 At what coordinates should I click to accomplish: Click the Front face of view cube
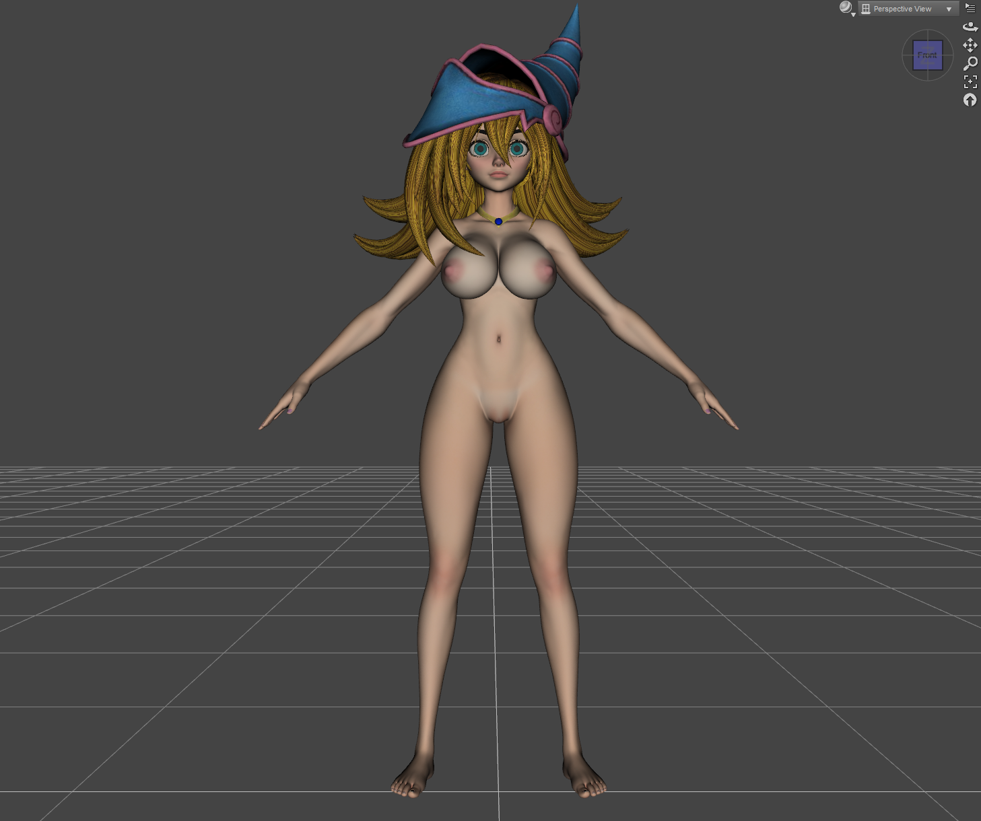[928, 55]
